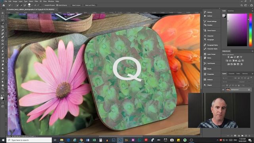Open the Brush Settings panel
The height and width of the screenshot is (143, 254).
212,21
